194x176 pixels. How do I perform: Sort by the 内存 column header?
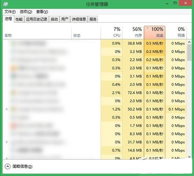coord(133,32)
